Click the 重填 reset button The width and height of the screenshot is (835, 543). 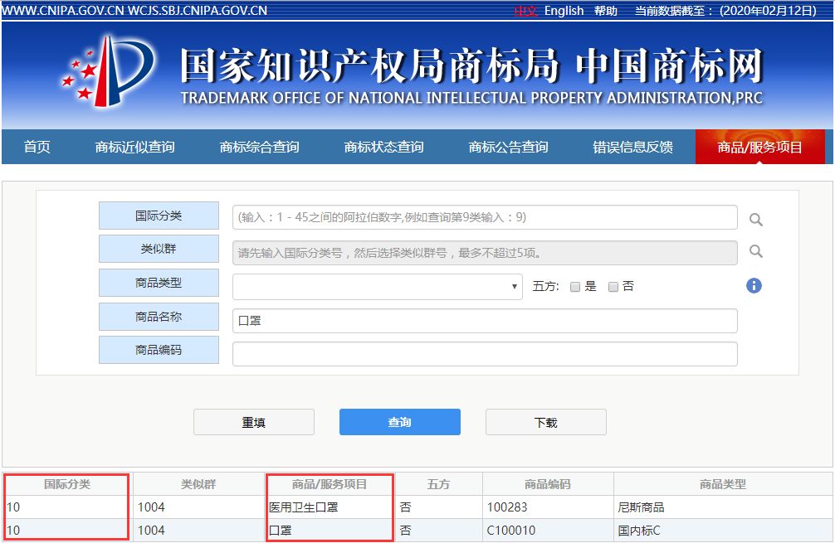pyautogui.click(x=253, y=422)
